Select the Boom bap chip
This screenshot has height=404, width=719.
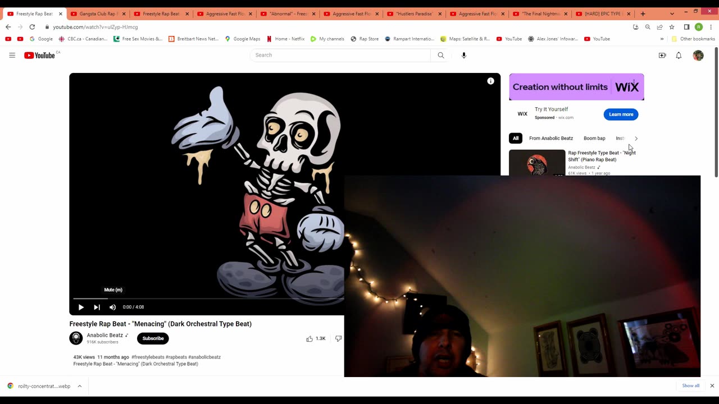point(594,138)
